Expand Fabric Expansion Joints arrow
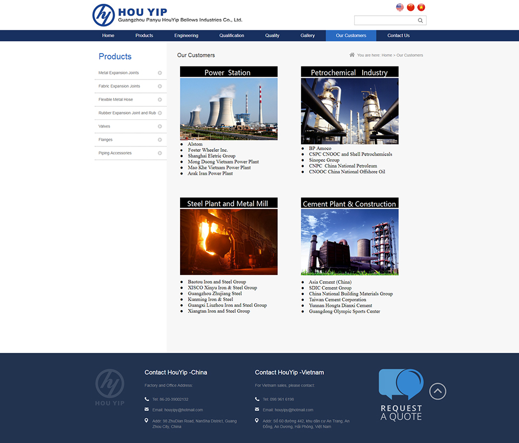Viewport: 519px width, 443px height. [160, 86]
